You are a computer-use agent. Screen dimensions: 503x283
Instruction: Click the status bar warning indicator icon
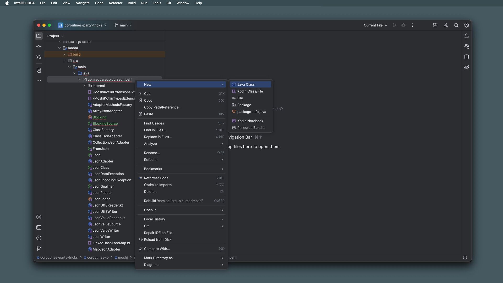[x=465, y=258]
